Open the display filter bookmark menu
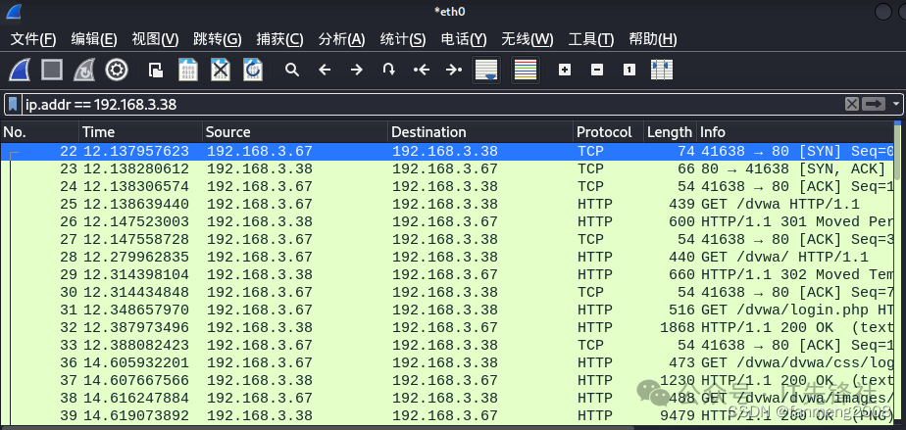906x430 pixels. point(13,104)
